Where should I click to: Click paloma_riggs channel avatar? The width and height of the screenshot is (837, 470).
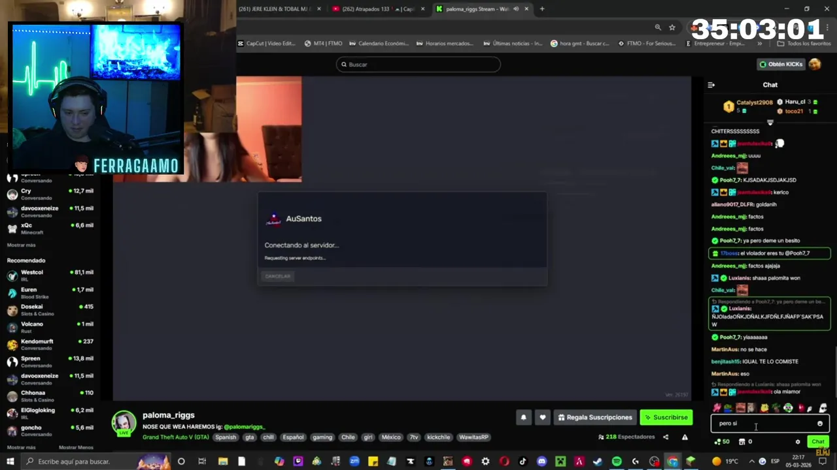click(x=124, y=423)
